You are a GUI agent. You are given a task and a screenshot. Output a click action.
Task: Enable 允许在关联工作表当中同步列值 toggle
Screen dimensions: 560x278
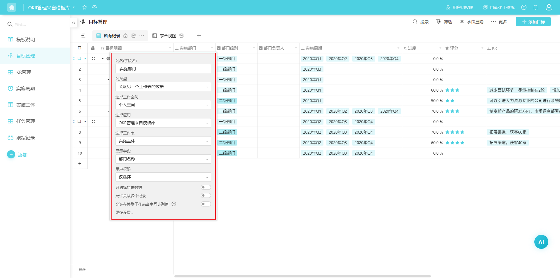[206, 204]
